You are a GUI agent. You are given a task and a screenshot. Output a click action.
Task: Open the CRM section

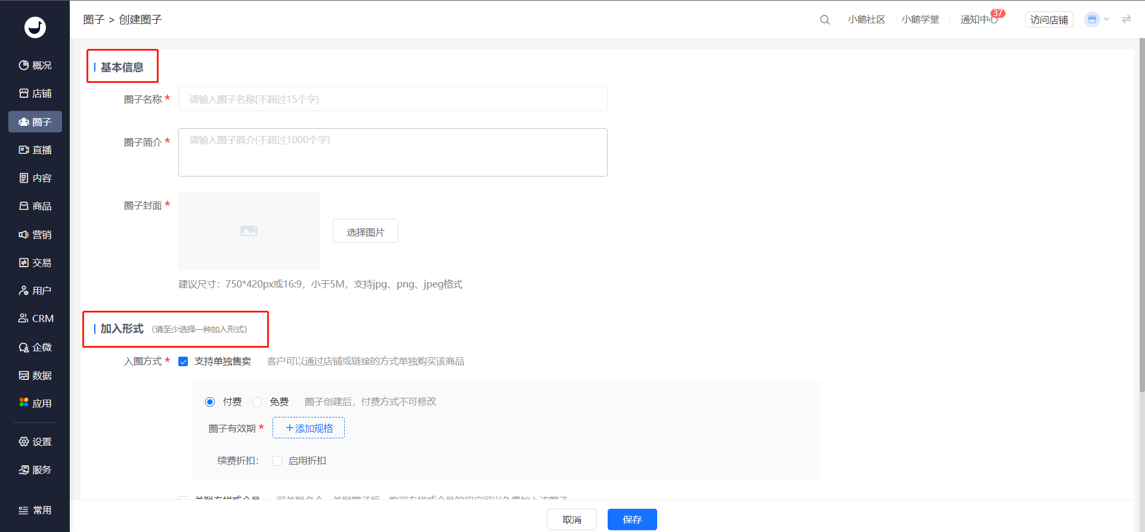[35, 318]
